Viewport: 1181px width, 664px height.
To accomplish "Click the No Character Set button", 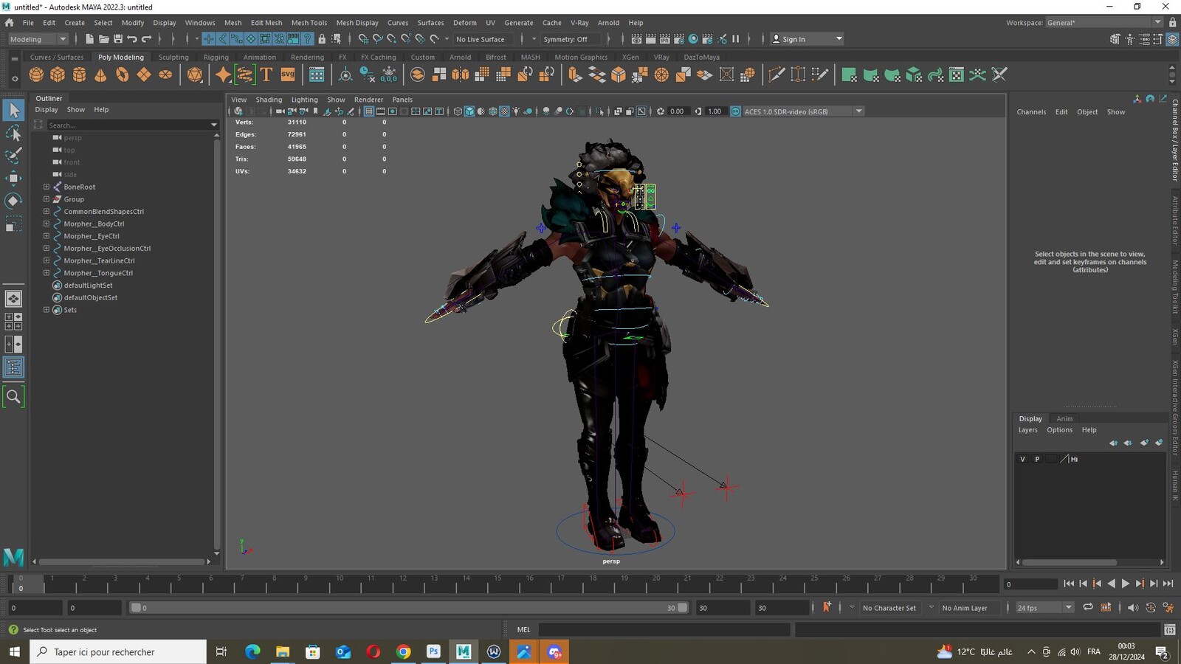I will click(x=889, y=608).
